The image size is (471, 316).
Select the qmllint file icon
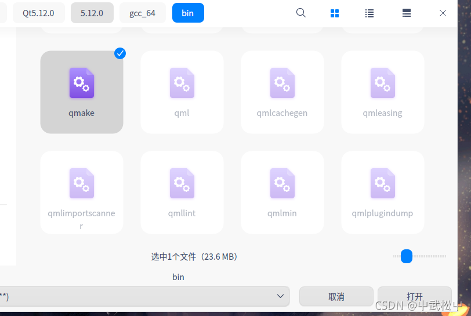point(182,183)
